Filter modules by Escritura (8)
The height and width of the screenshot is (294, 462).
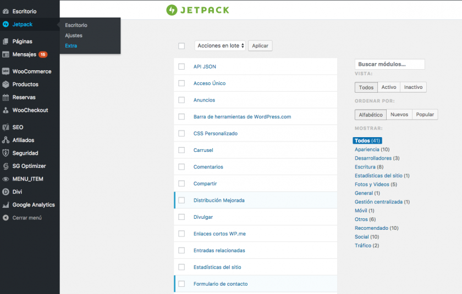point(369,167)
